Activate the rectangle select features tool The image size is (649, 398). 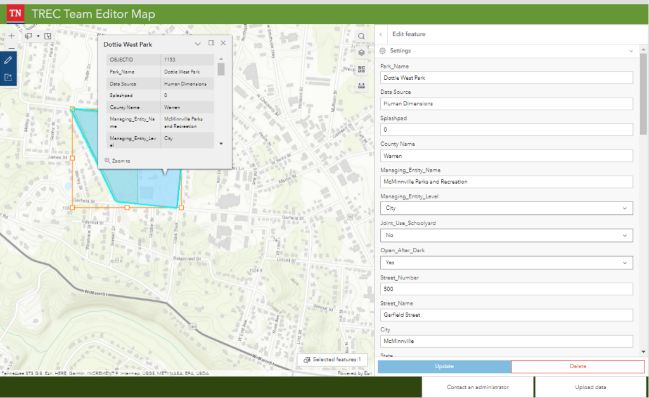tap(29, 36)
